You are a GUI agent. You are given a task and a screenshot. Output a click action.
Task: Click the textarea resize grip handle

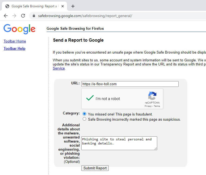156,148
